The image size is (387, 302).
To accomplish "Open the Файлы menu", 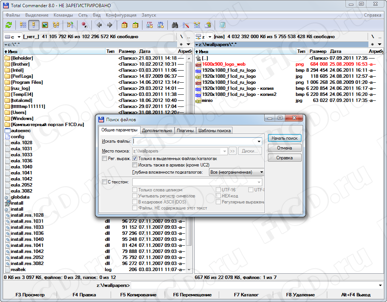I will [x=13, y=15].
